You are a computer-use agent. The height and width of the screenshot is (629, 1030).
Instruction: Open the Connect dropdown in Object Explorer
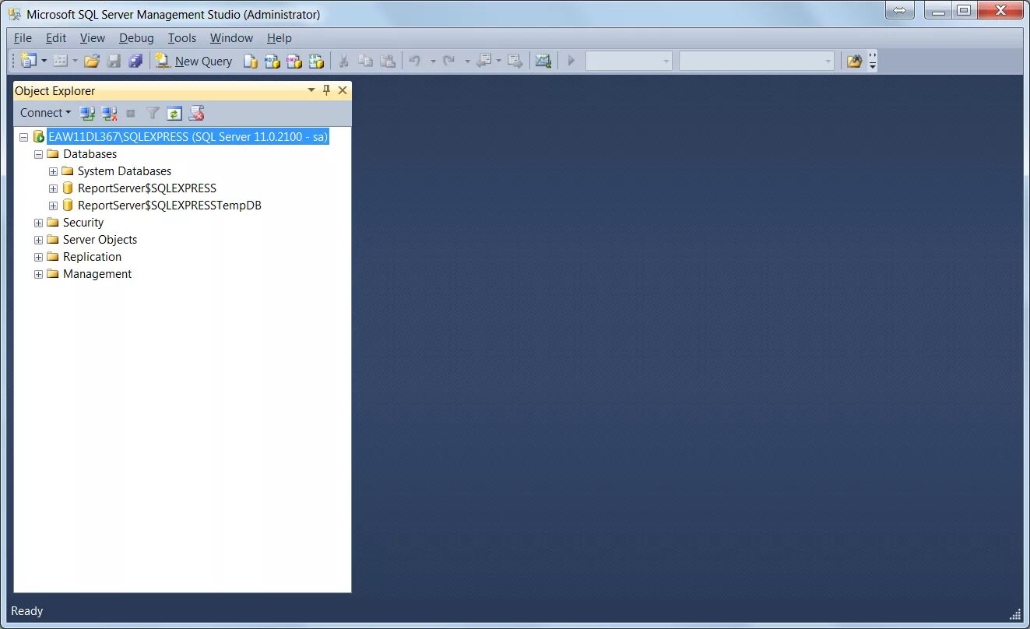tap(45, 113)
